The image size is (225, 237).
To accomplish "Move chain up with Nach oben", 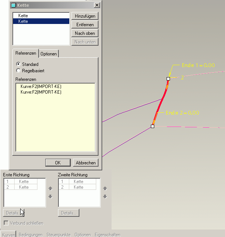I will (85, 33).
